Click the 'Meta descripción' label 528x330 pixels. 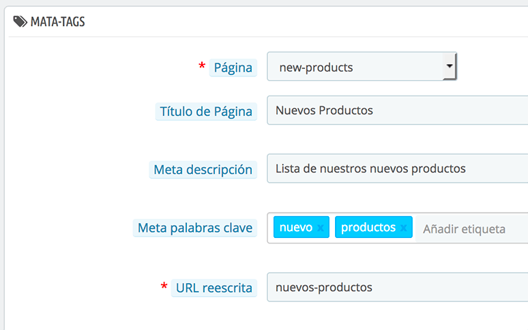pyautogui.click(x=203, y=170)
